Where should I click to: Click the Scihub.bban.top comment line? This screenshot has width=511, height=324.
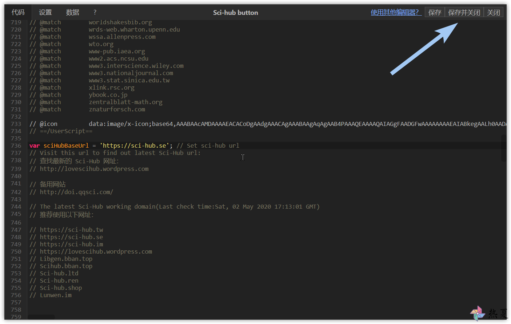pyautogui.click(x=61, y=266)
